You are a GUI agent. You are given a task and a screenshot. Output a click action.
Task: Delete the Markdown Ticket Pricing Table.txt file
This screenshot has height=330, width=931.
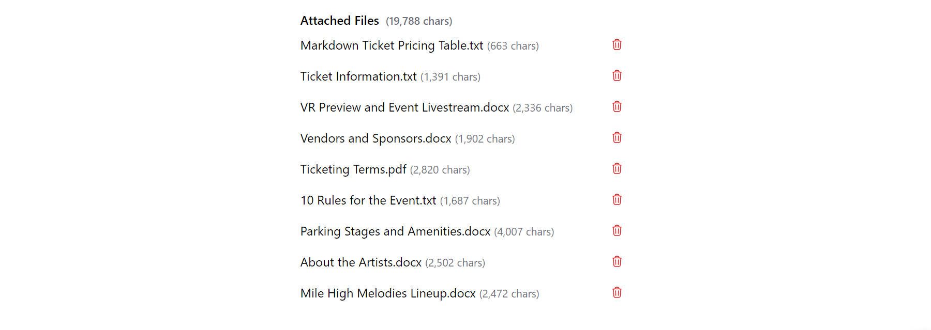[x=617, y=45]
